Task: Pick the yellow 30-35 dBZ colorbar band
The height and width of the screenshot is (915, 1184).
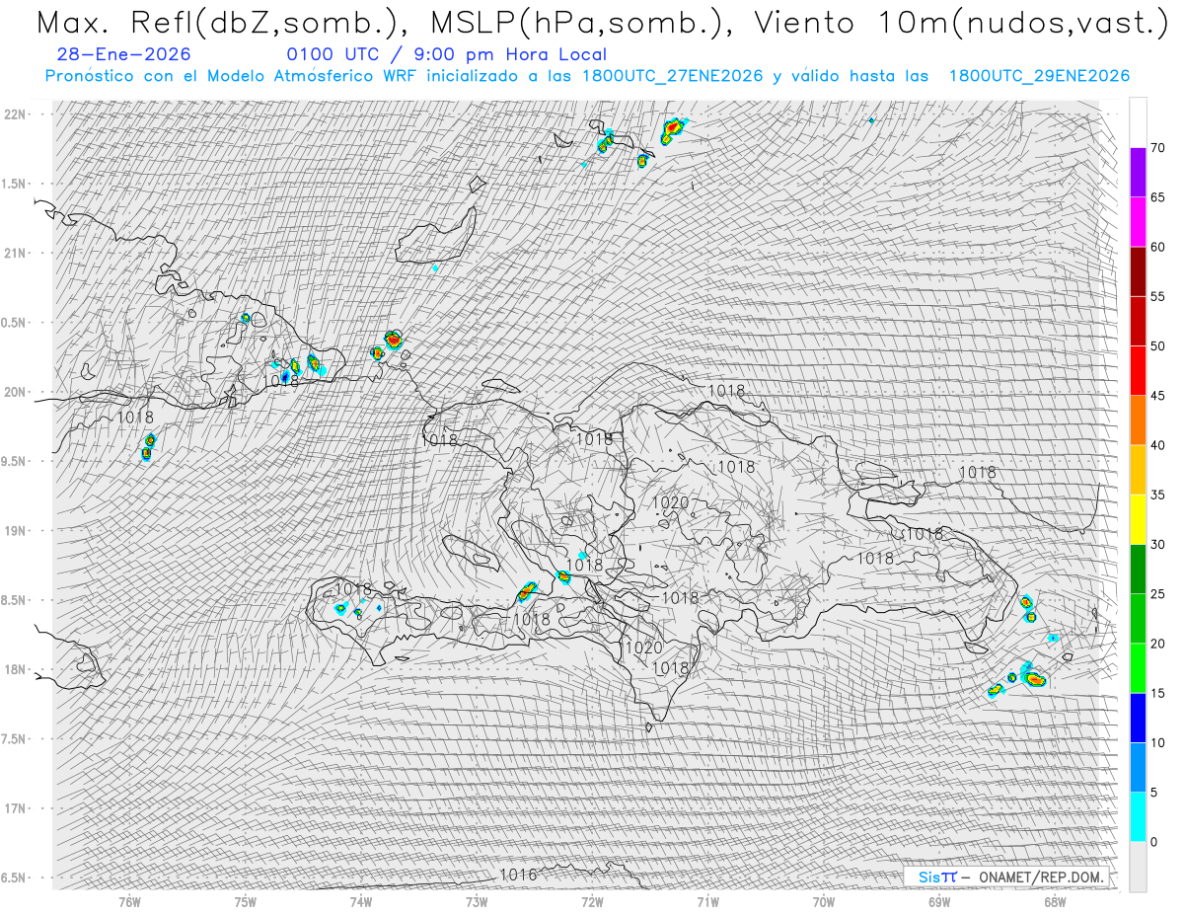Action: click(x=1138, y=519)
